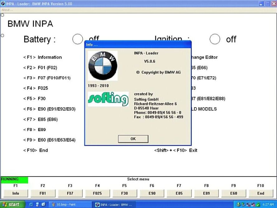Open the Windows Start menu
Screen dimensions: 277x208
pos(12,205)
